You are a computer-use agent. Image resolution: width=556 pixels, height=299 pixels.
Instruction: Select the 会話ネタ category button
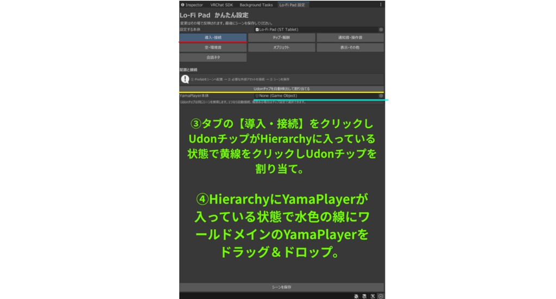tap(213, 58)
